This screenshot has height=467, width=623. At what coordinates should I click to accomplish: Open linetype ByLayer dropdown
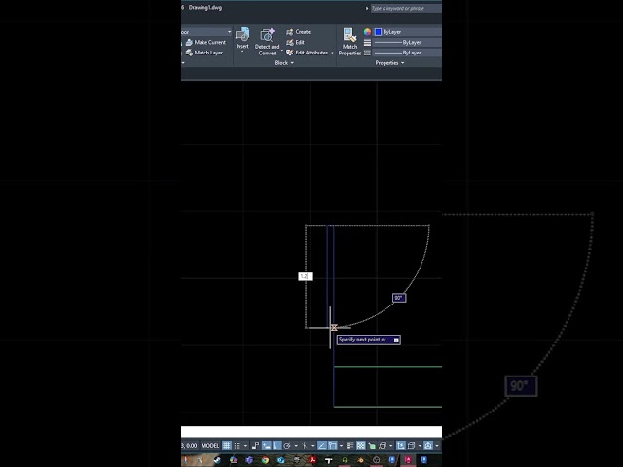click(x=408, y=53)
